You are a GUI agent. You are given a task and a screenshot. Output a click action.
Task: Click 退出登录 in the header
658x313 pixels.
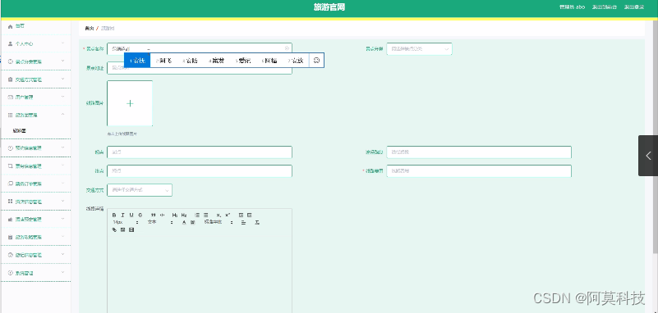[x=633, y=7]
